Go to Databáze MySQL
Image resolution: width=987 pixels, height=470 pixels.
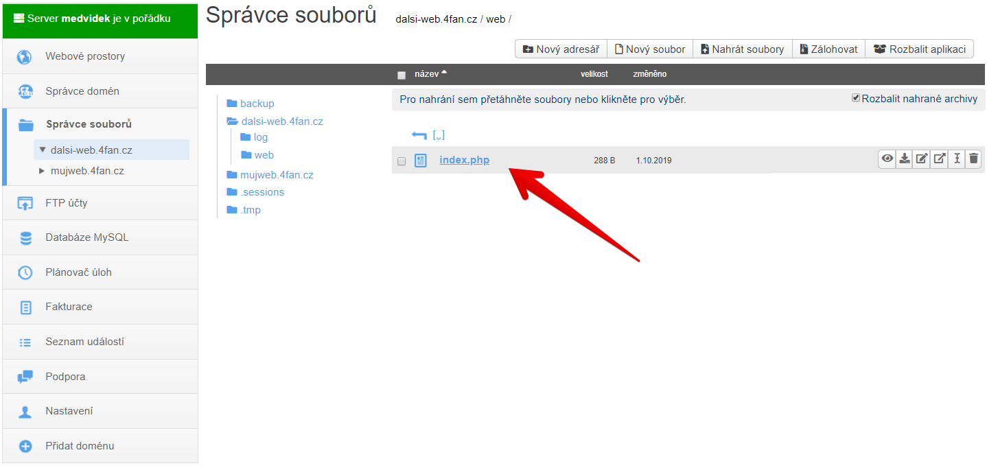pos(100,237)
